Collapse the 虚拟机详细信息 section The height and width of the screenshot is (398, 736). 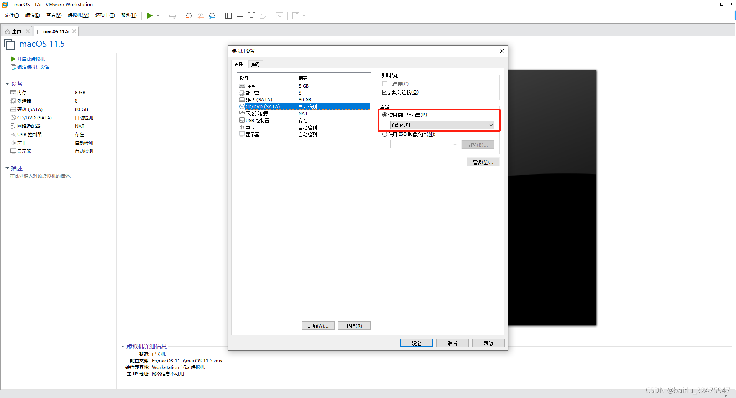click(123, 347)
